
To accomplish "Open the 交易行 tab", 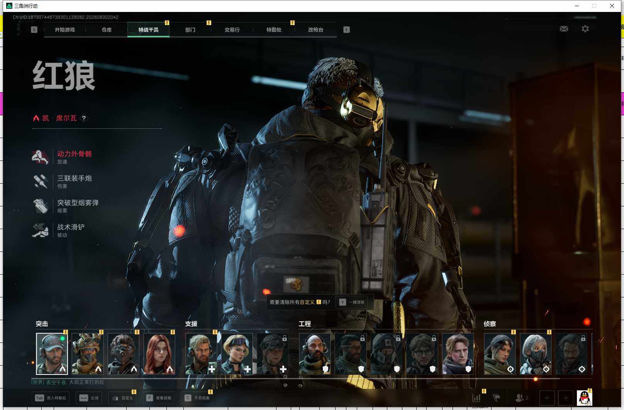I will (x=232, y=30).
